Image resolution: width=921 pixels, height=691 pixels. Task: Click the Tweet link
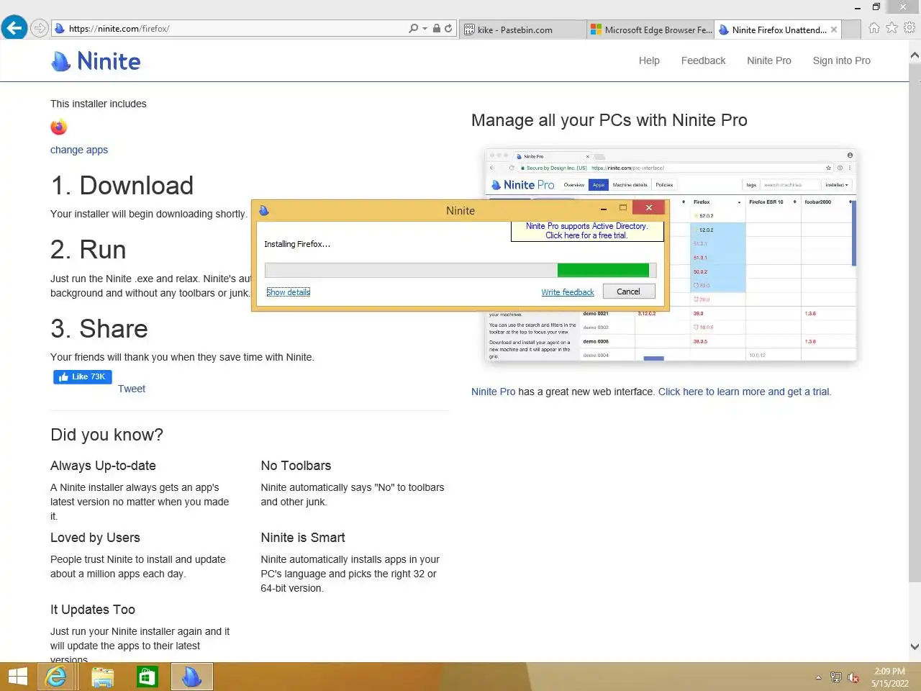(132, 389)
